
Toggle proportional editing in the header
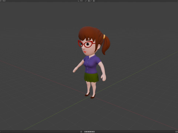point(94,1)
